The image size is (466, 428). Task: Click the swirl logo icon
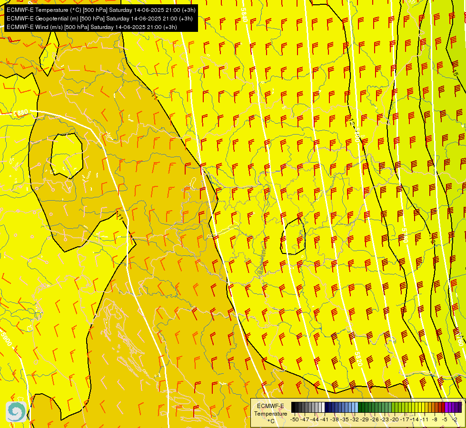click(x=16, y=411)
